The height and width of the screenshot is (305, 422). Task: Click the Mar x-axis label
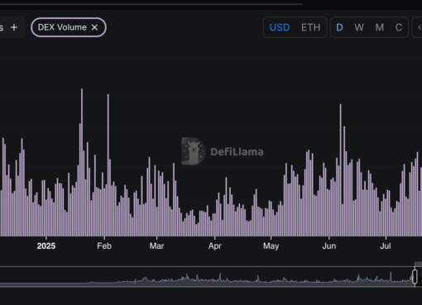pyautogui.click(x=156, y=245)
